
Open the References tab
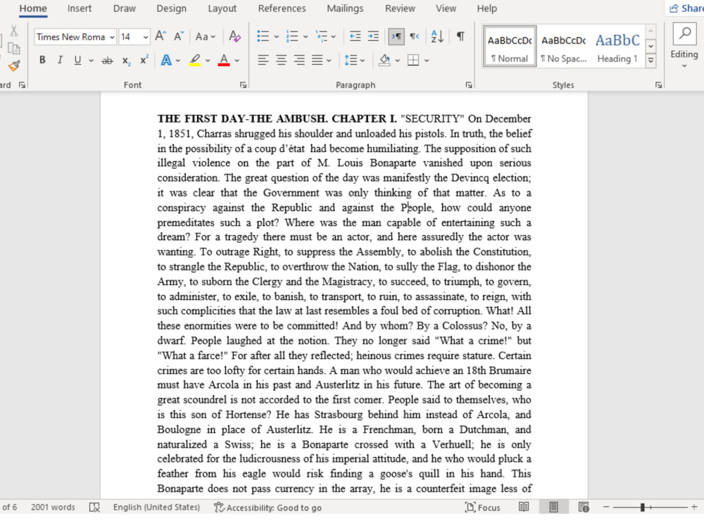click(x=282, y=8)
